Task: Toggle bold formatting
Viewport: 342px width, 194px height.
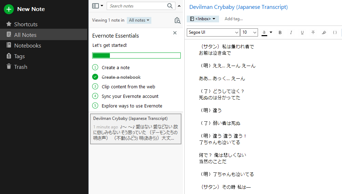Action: click(280, 33)
